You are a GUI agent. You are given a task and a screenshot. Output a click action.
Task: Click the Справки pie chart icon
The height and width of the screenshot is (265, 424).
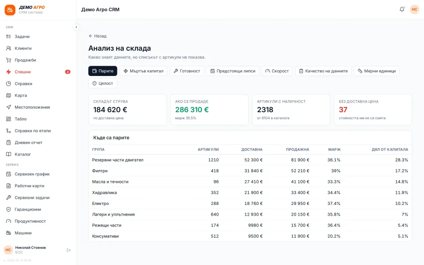click(x=9, y=83)
